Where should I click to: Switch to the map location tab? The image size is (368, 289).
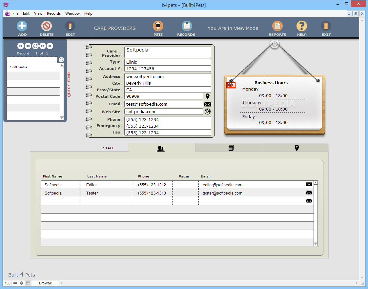[295, 148]
